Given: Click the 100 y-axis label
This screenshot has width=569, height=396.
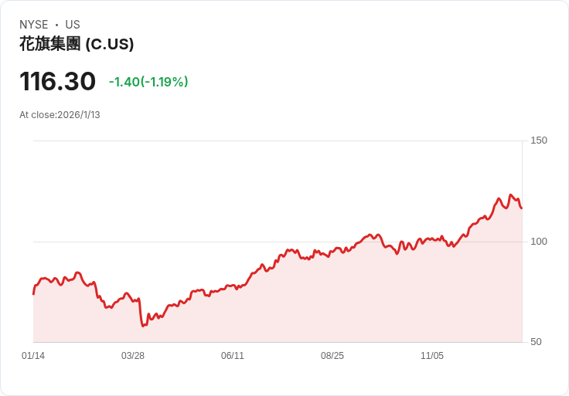Looking at the screenshot, I should pyautogui.click(x=538, y=242).
